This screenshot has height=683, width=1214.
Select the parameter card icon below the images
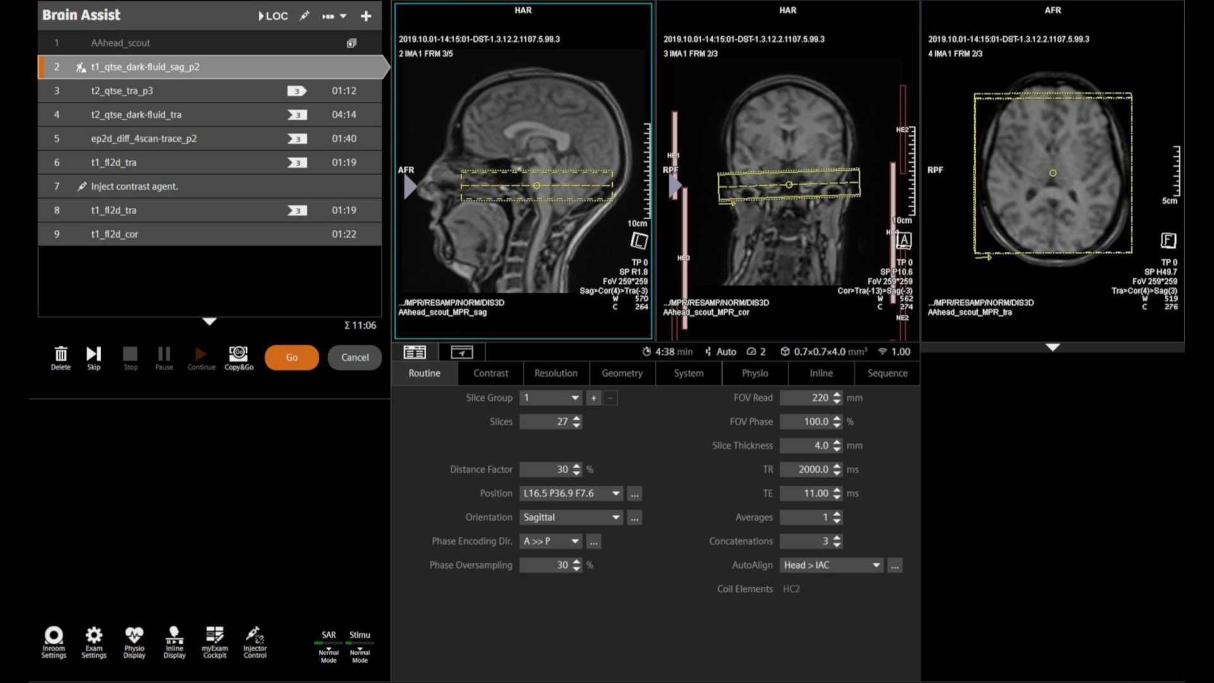(x=415, y=352)
